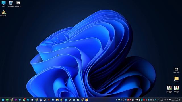Open the clock and date in taskbar
The height and width of the screenshot is (102, 182).
tap(175, 100)
